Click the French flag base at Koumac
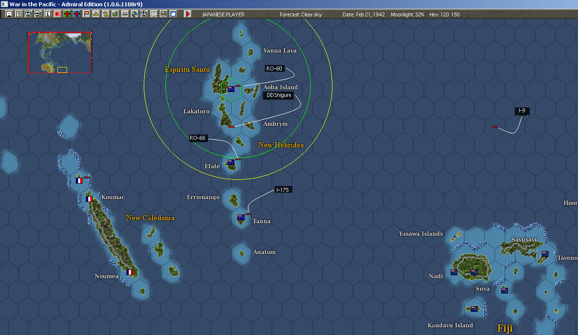This screenshot has width=578, height=335. pos(89,199)
